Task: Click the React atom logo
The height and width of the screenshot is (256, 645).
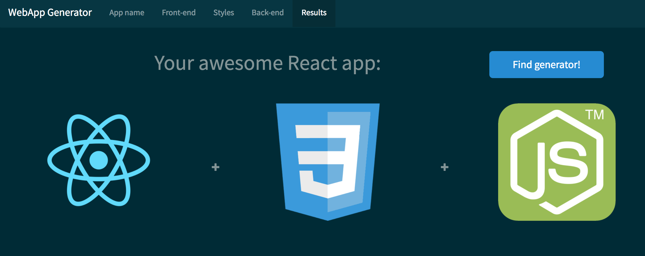Action: click(99, 160)
